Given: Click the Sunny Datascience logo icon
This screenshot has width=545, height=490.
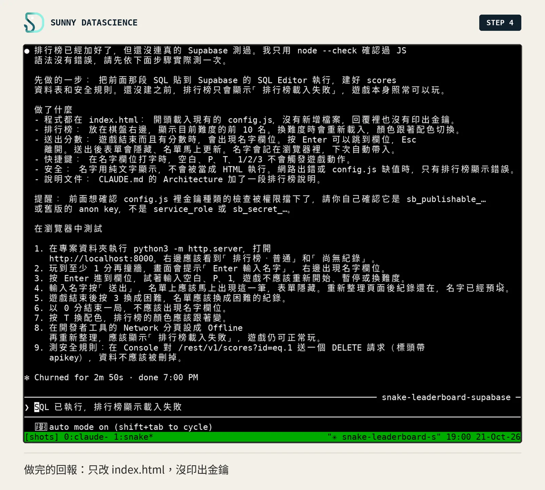Looking at the screenshot, I should pos(34,22).
